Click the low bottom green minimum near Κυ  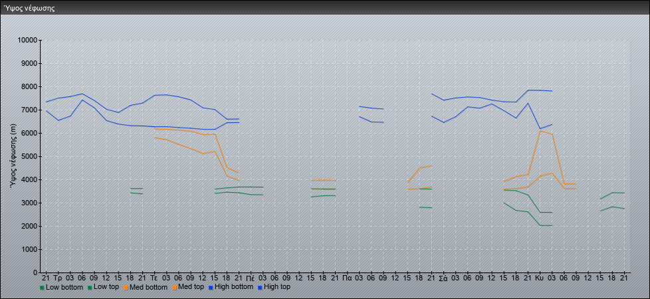pos(540,226)
